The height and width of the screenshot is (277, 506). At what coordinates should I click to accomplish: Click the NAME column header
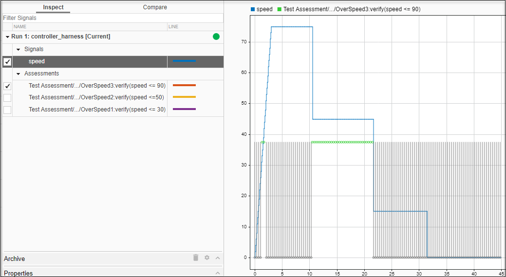pos(20,27)
